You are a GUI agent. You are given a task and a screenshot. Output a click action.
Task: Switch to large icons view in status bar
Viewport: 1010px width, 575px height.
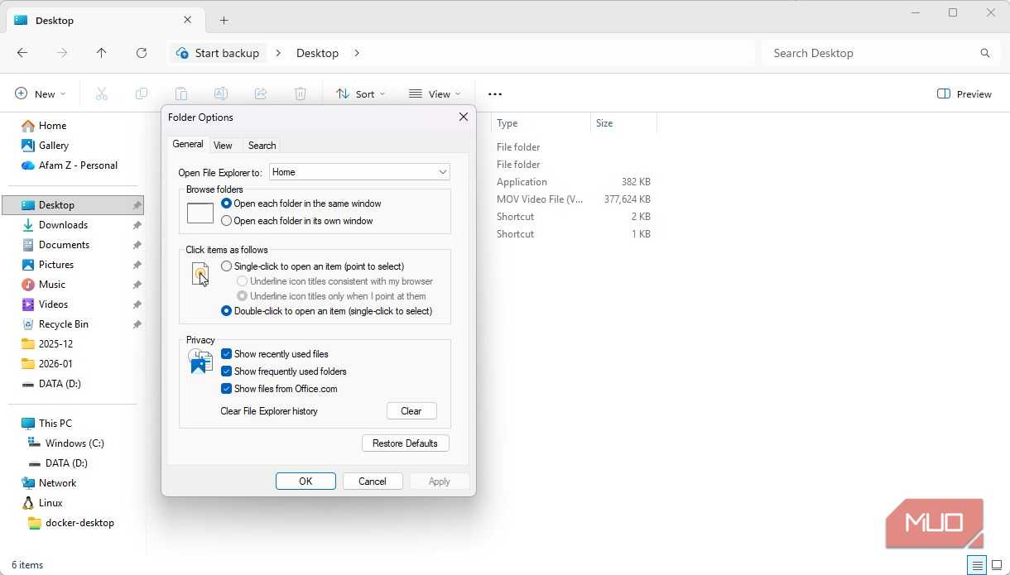click(997, 566)
